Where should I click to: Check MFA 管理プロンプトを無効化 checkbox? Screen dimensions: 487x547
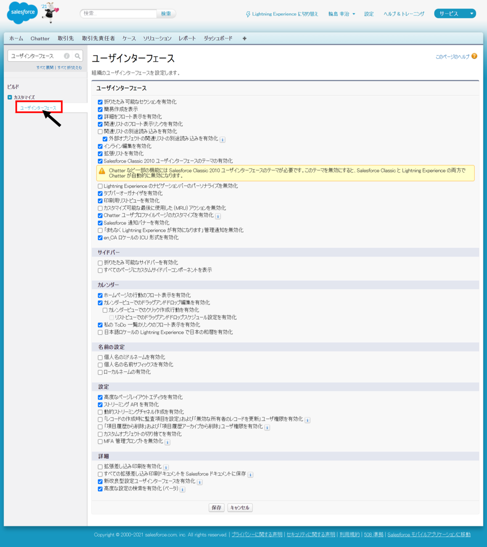[x=100, y=442]
